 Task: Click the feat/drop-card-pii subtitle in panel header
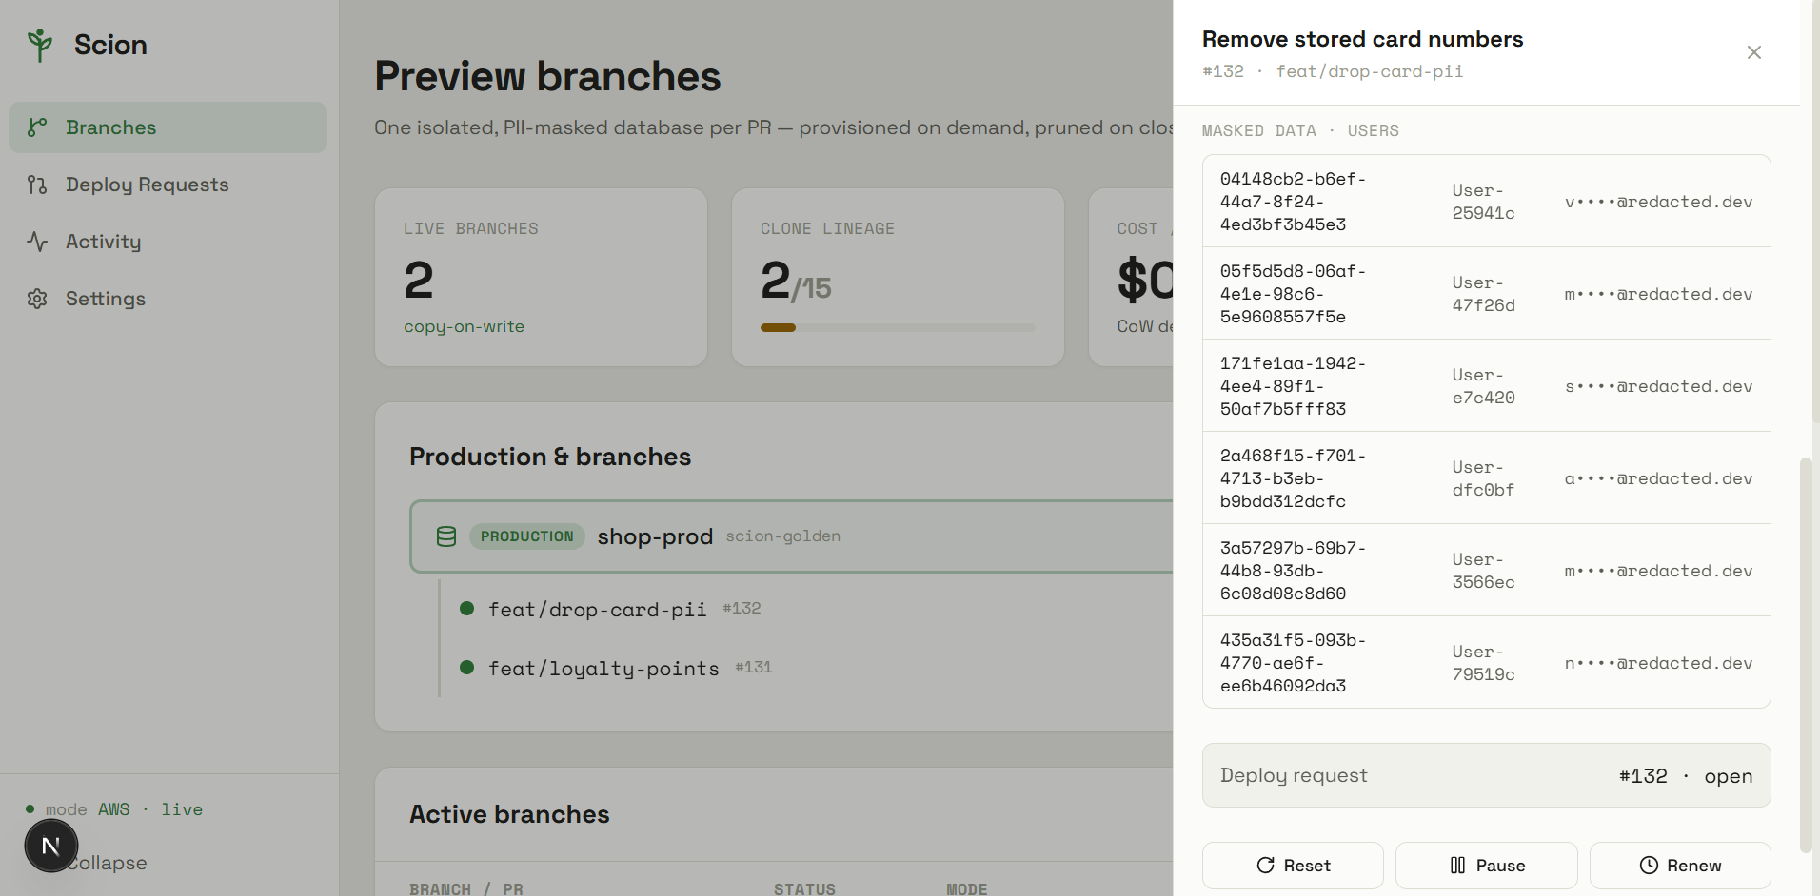[1370, 71]
